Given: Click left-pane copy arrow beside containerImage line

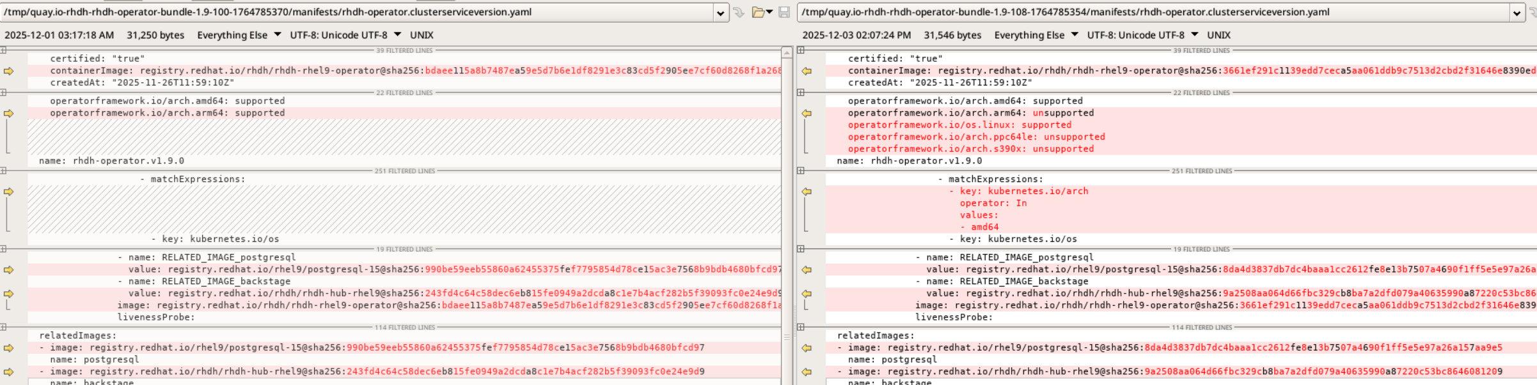Looking at the screenshot, I should pos(8,71).
